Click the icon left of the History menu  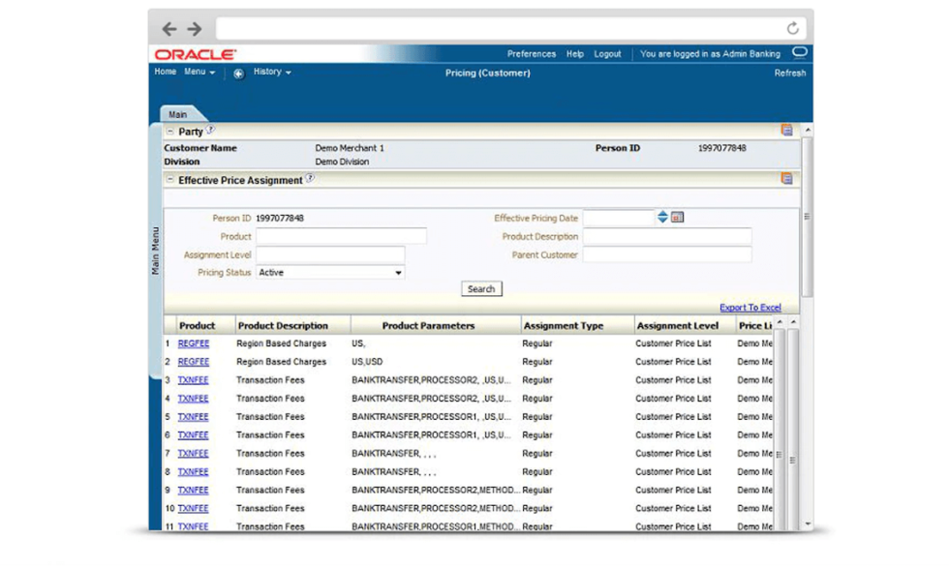click(x=237, y=72)
